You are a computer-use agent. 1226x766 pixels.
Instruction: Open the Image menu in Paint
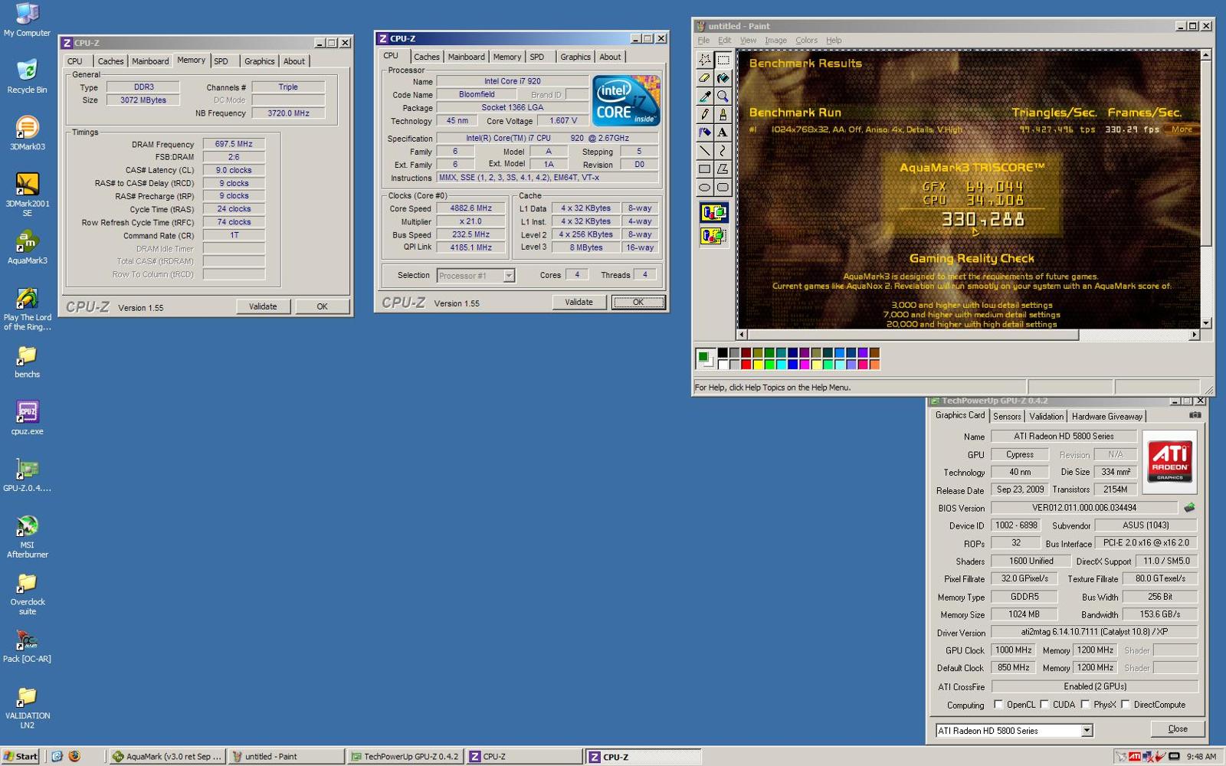(x=775, y=41)
